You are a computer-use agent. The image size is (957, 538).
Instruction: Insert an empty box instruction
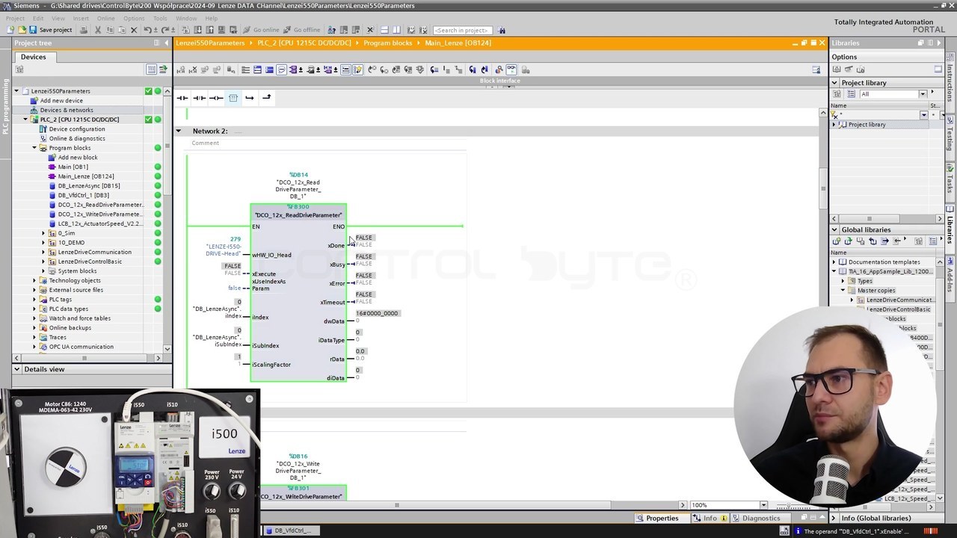(233, 98)
